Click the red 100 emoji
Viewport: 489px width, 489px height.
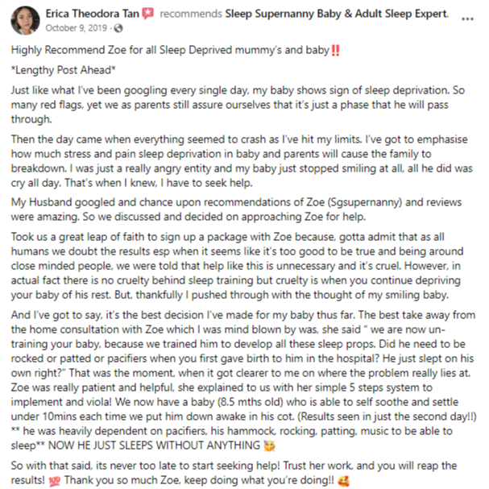[x=54, y=482]
